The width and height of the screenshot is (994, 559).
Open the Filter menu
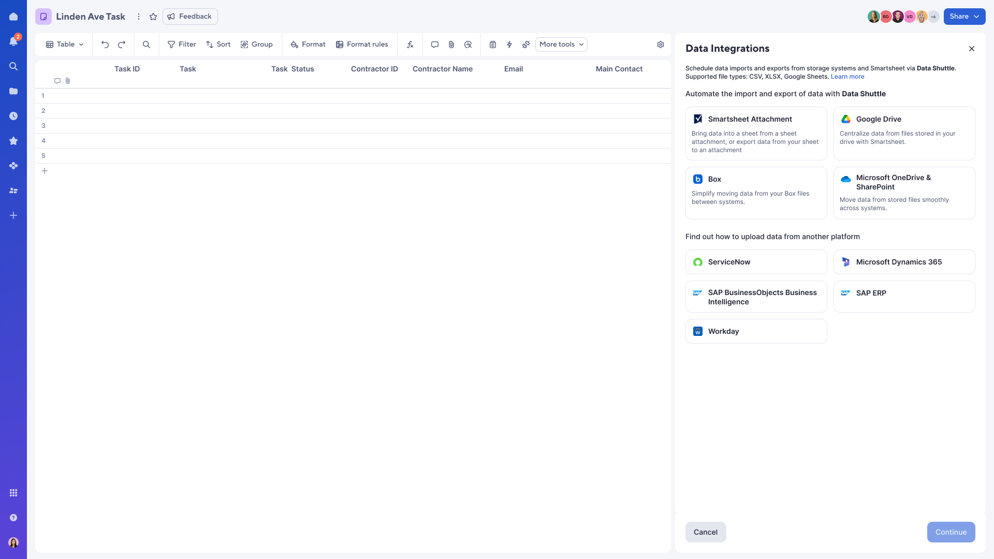tap(182, 45)
